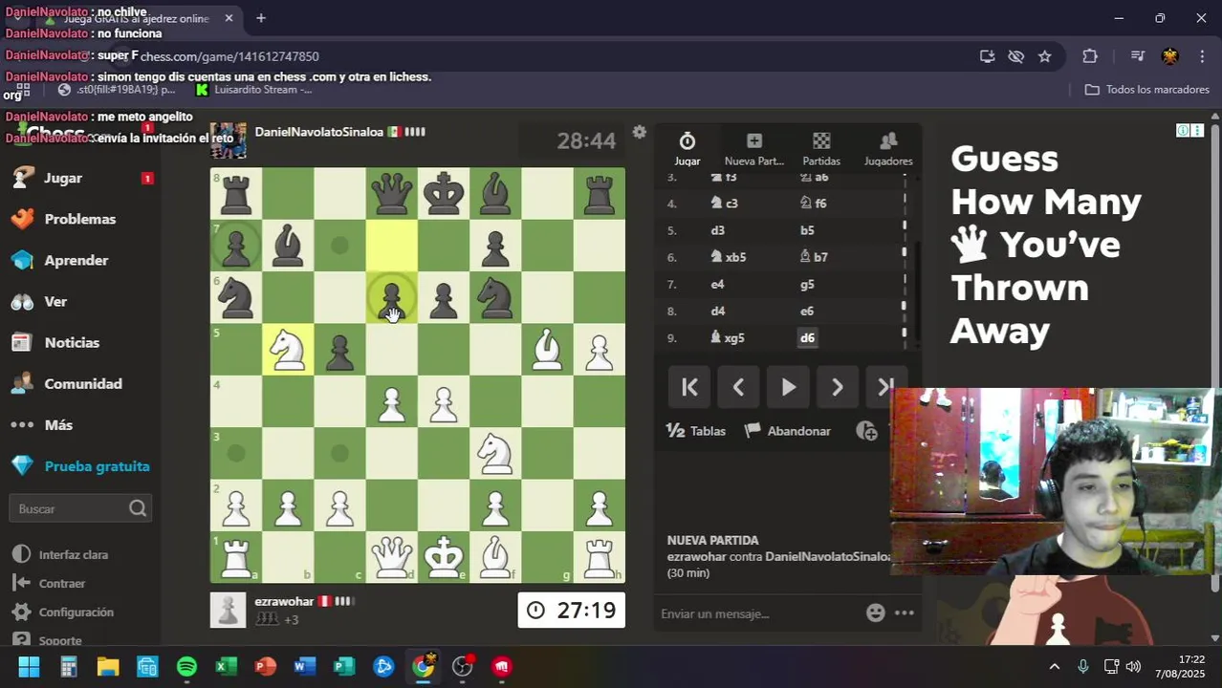1222x688 pixels.
Task: Click the tracking protection eye icon
Action: 1016,56
